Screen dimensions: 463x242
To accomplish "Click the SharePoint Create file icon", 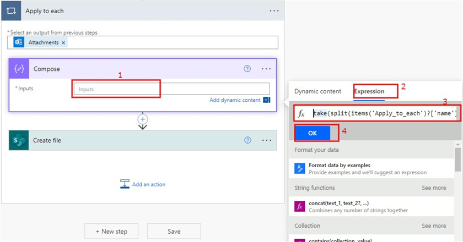I will (x=19, y=140).
